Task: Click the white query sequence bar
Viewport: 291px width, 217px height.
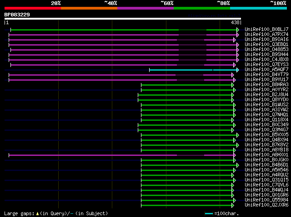Action: 123,19
